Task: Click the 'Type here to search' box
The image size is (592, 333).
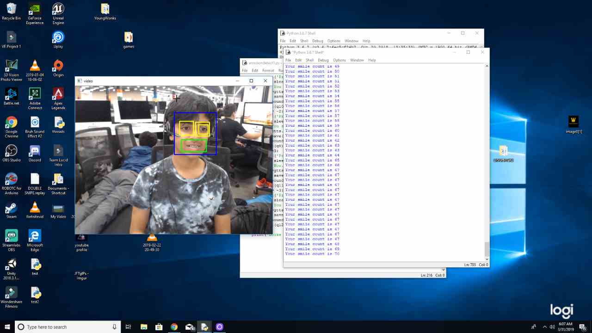Action: (x=68, y=327)
